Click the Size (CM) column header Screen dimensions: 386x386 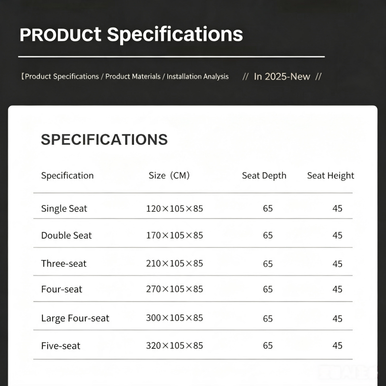pos(169,176)
